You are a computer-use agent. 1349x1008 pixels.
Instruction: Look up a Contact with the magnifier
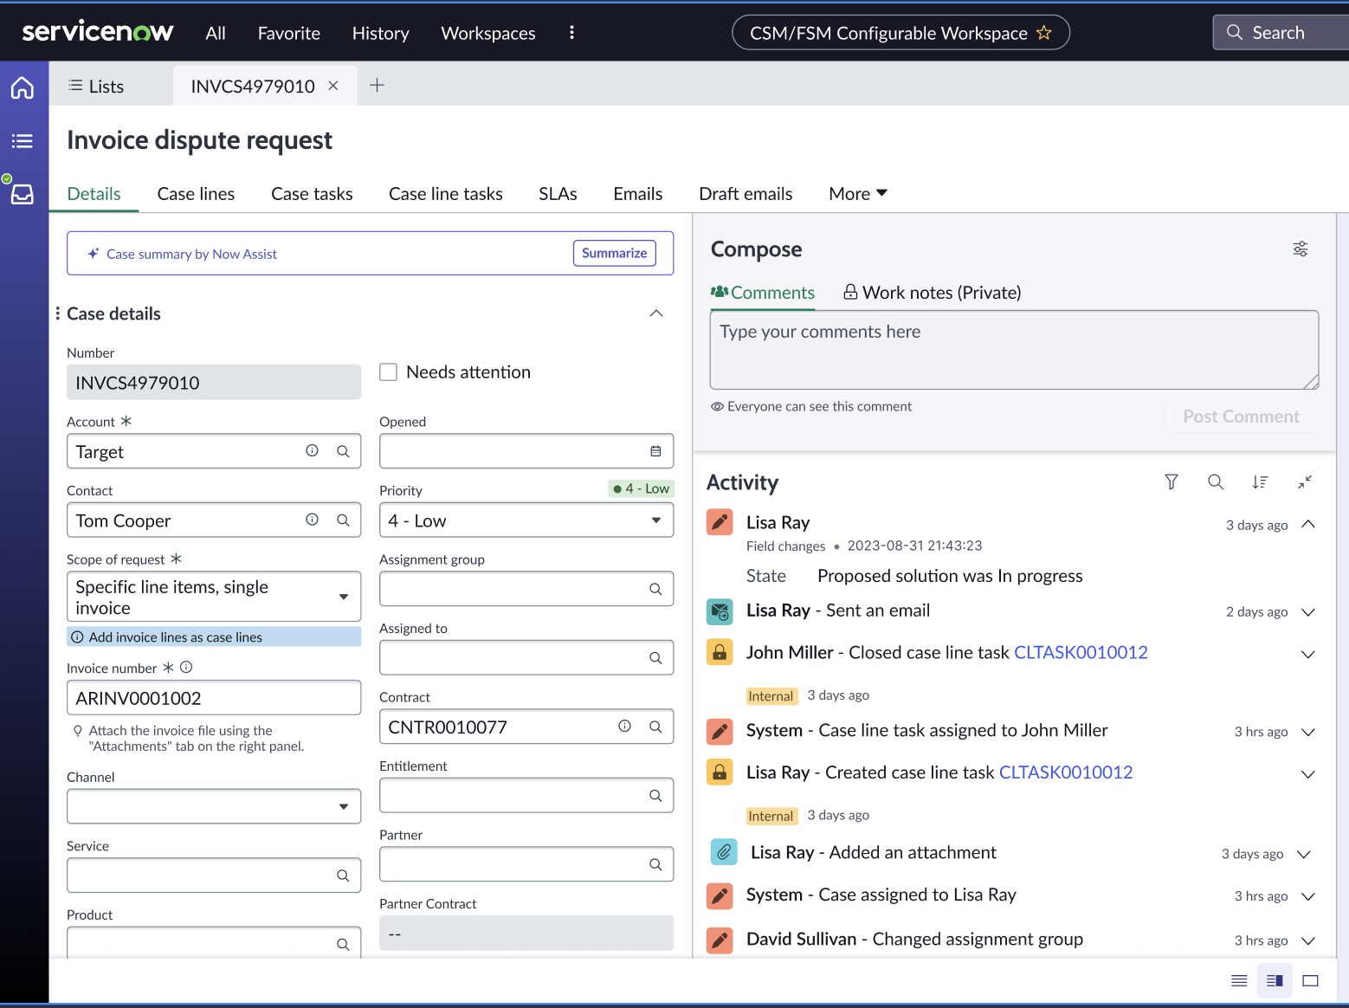(343, 520)
